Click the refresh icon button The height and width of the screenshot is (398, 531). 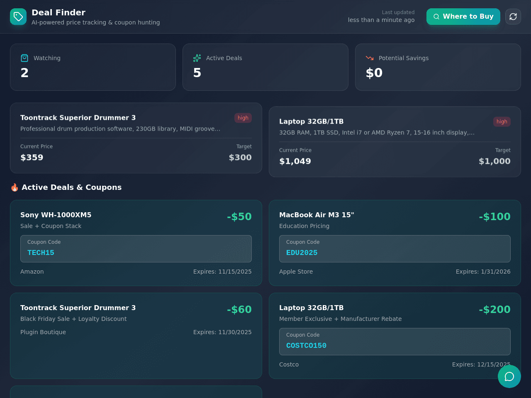[x=513, y=17]
